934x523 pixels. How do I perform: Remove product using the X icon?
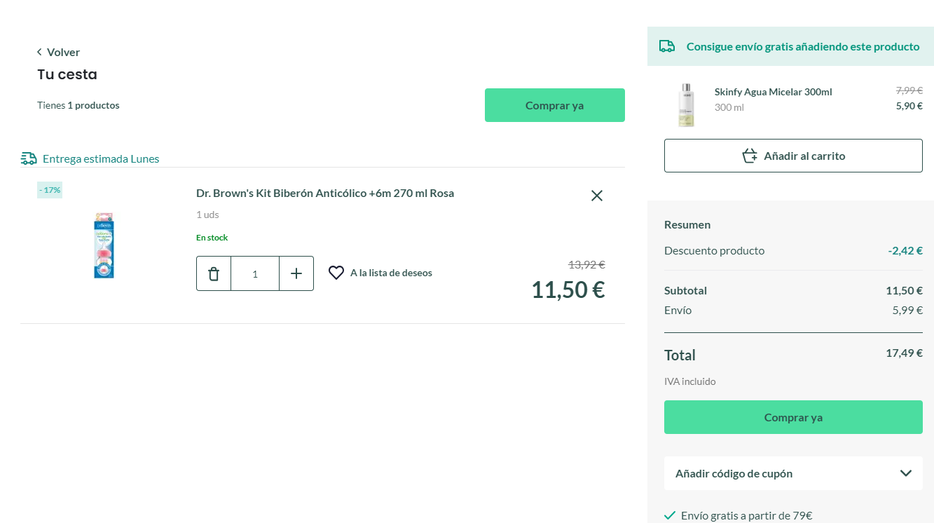[597, 196]
